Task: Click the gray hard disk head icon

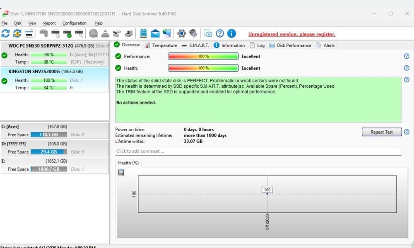Action: click(44, 34)
